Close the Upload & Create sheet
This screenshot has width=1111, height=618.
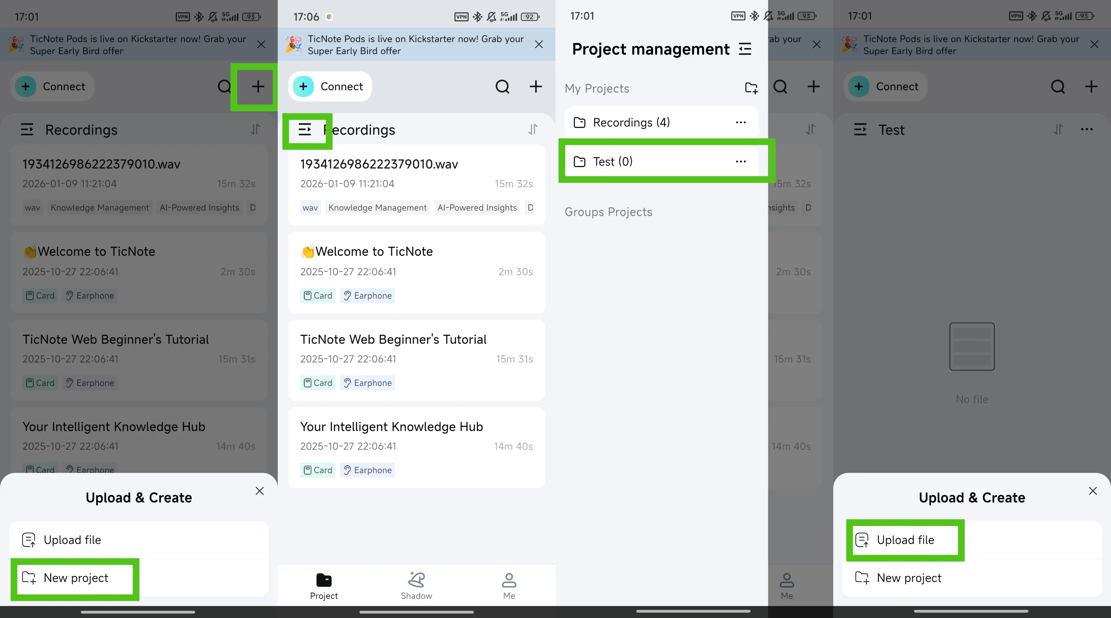tap(260, 490)
